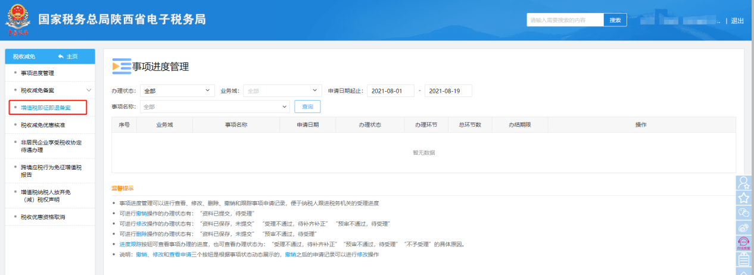The image size is (754, 275).
Task: Click the 查询 button
Action: click(x=307, y=107)
